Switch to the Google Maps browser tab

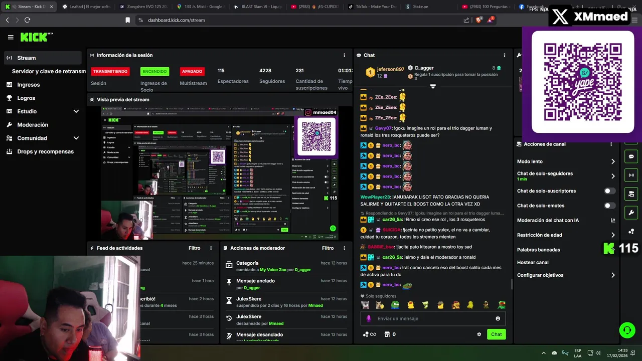[x=201, y=7]
